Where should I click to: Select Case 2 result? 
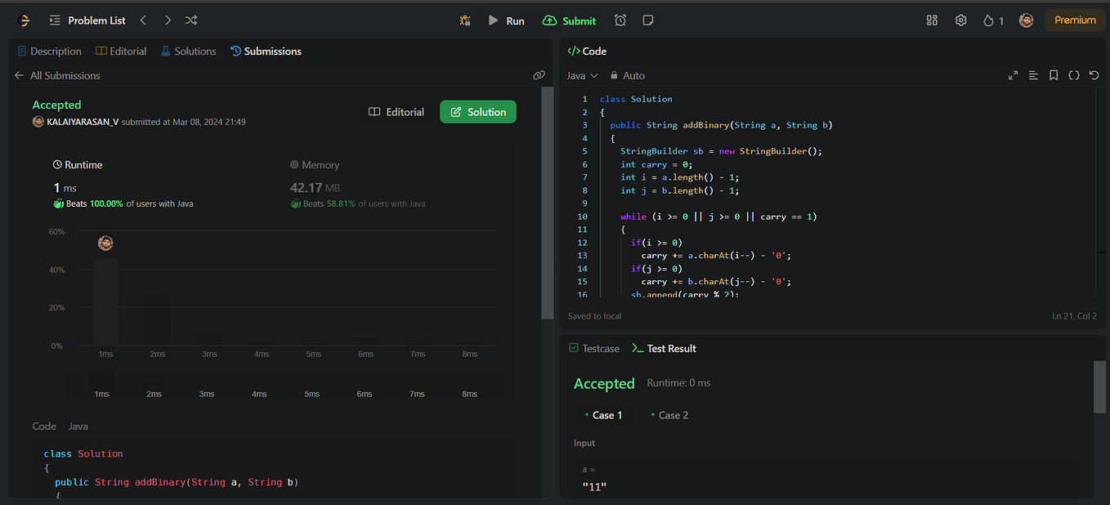(x=670, y=415)
